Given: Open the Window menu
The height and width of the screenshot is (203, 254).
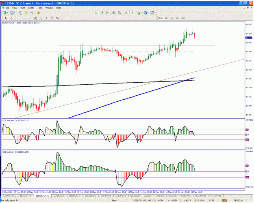Looking at the screenshot, I should click(x=49, y=8).
